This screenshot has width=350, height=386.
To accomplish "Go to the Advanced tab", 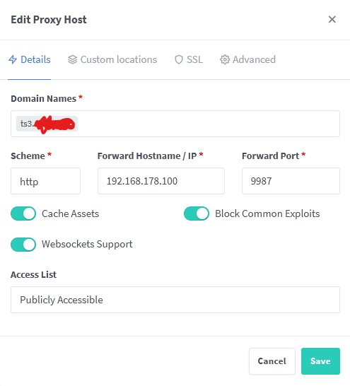I will (248, 59).
